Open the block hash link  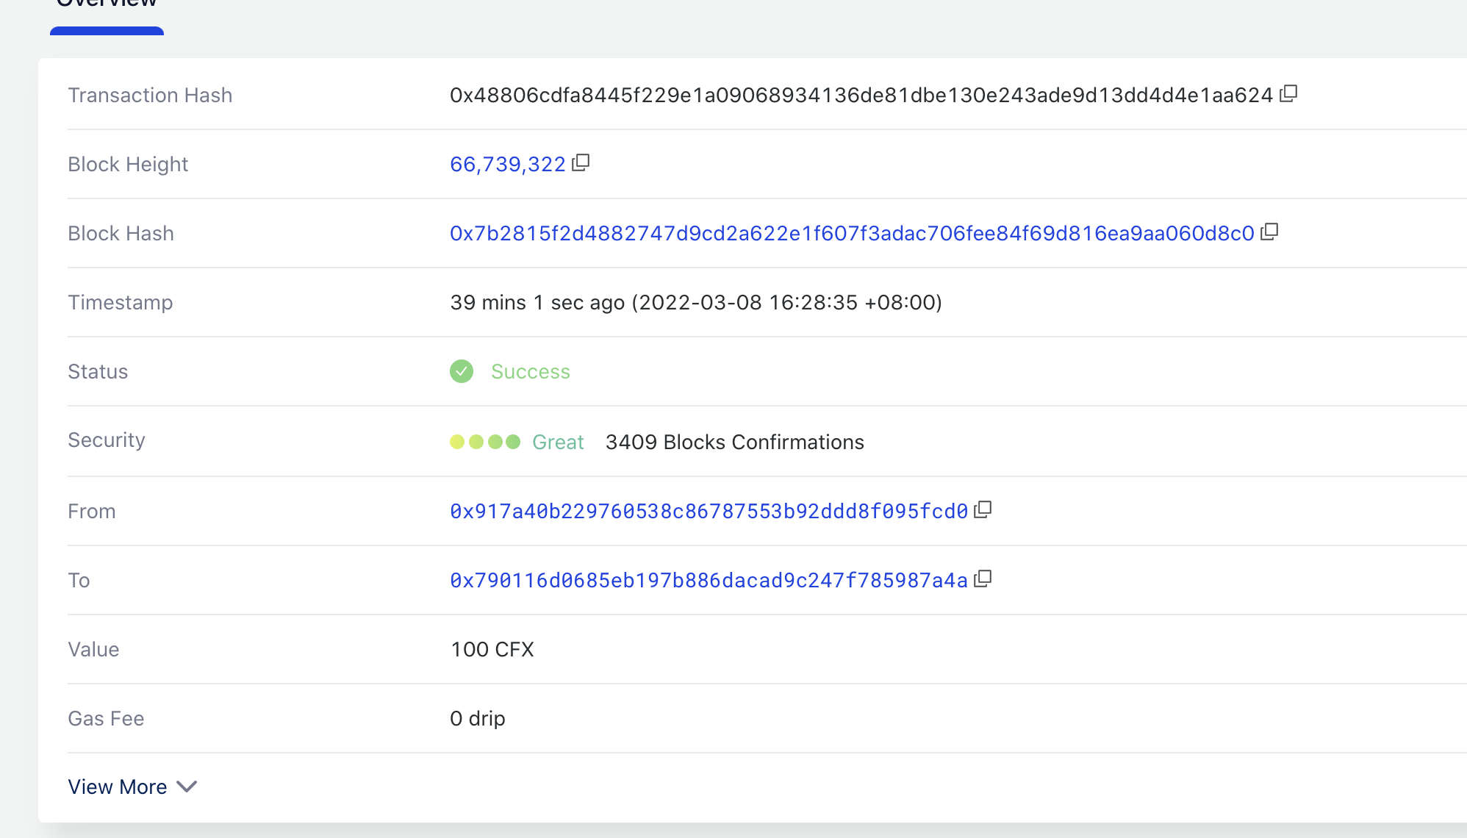coord(852,233)
